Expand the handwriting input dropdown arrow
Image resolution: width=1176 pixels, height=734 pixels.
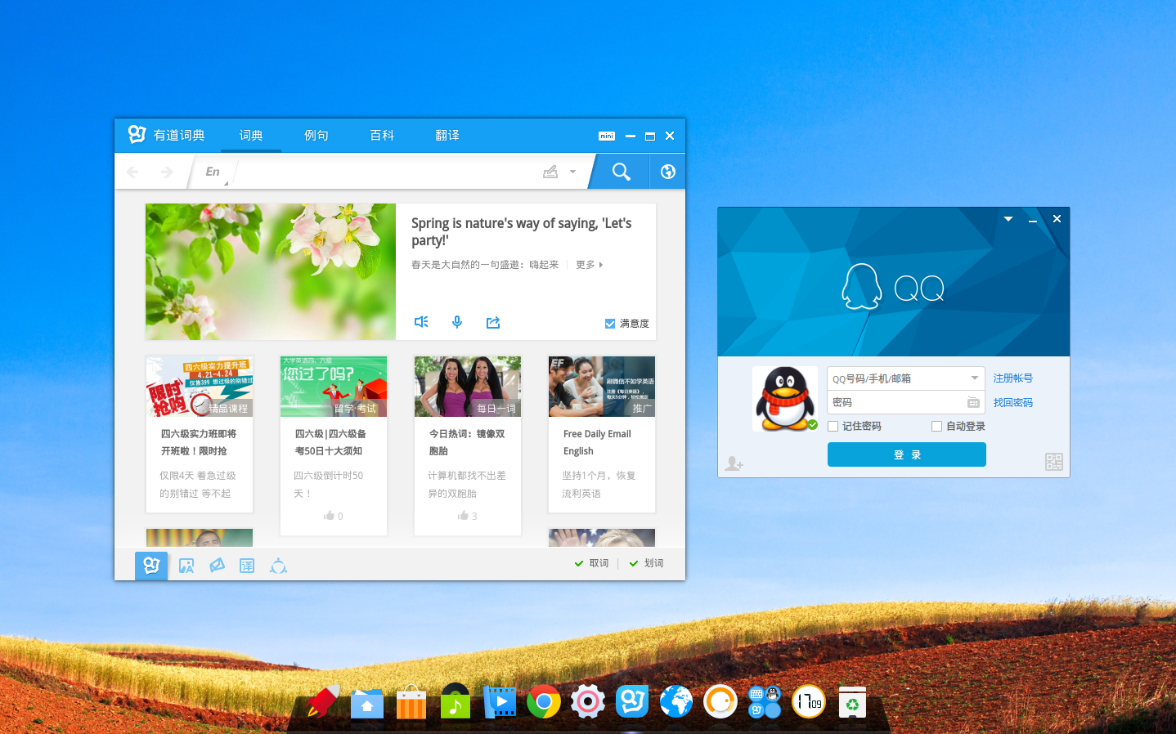tap(572, 172)
